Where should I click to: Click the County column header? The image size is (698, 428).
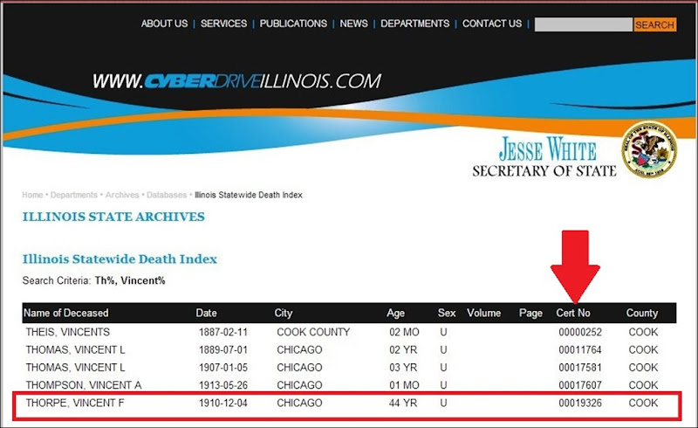tap(642, 313)
